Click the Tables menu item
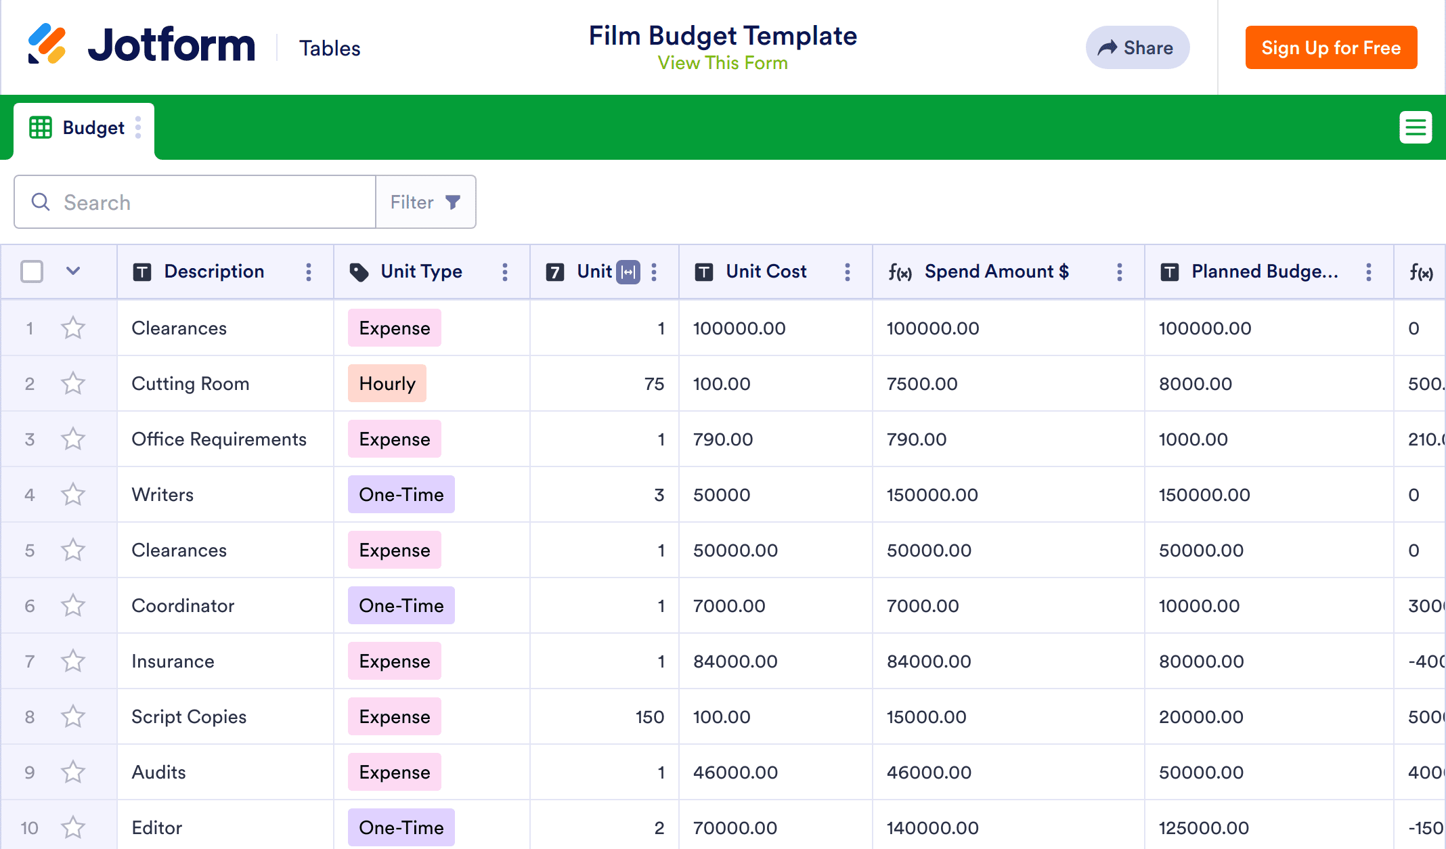The height and width of the screenshot is (849, 1446). click(330, 48)
